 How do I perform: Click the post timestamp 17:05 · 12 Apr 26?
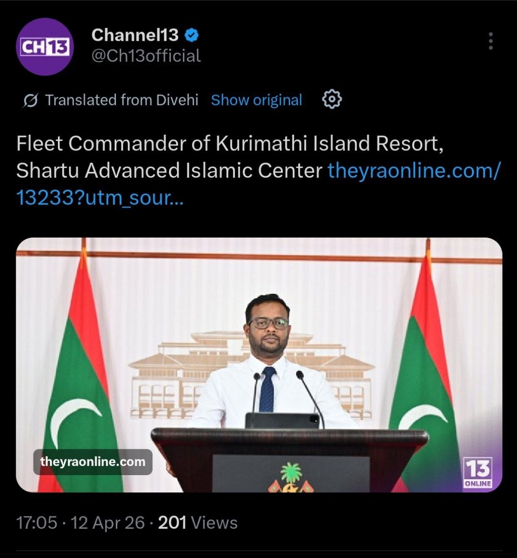coord(80,523)
